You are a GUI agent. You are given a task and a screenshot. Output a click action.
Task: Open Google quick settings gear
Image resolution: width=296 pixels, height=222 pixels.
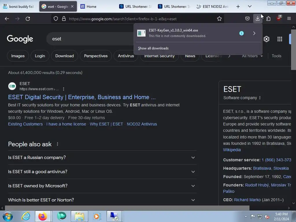266,39
